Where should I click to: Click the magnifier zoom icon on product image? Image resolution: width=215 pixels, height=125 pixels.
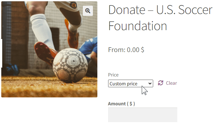pyautogui.click(x=88, y=11)
